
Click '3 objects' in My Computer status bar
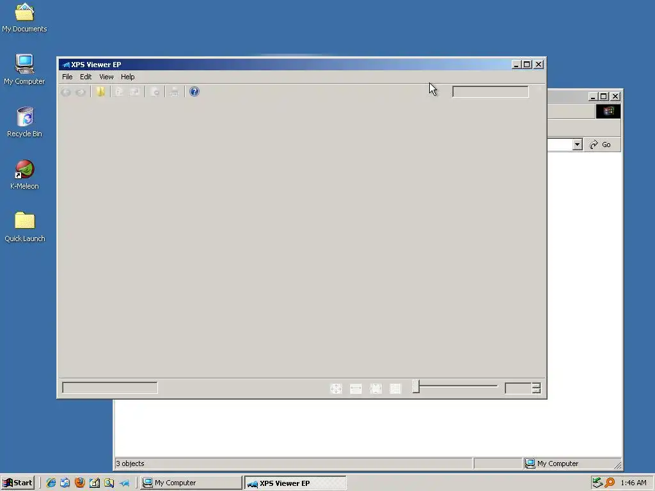(130, 464)
